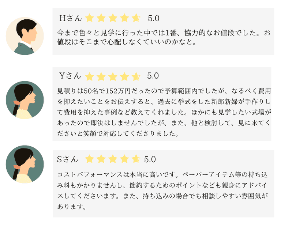Click Yさん's ponytail profile avatar
The width and height of the screenshot is (281, 234).
25,100
